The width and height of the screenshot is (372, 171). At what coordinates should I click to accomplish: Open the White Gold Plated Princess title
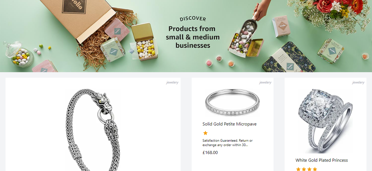tap(322, 160)
